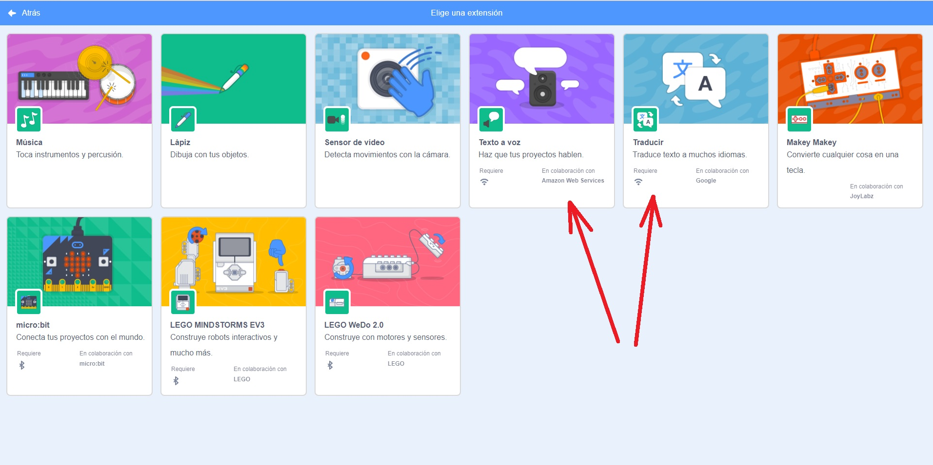933x465 pixels.
Task: Click the Bluetooth icon on micro:bit card
Action: pos(22,365)
